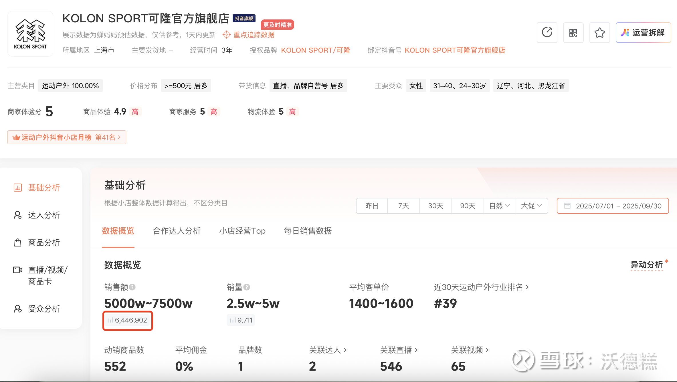The image size is (677, 382).
Task: Open the 运动户外抖音小店月榜 ranking
Action: pos(67,138)
